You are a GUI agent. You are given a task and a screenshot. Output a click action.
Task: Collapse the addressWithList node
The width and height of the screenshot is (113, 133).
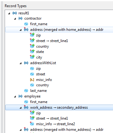point(21,63)
